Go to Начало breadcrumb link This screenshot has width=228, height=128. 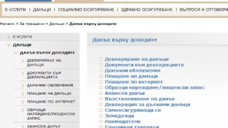[7, 24]
